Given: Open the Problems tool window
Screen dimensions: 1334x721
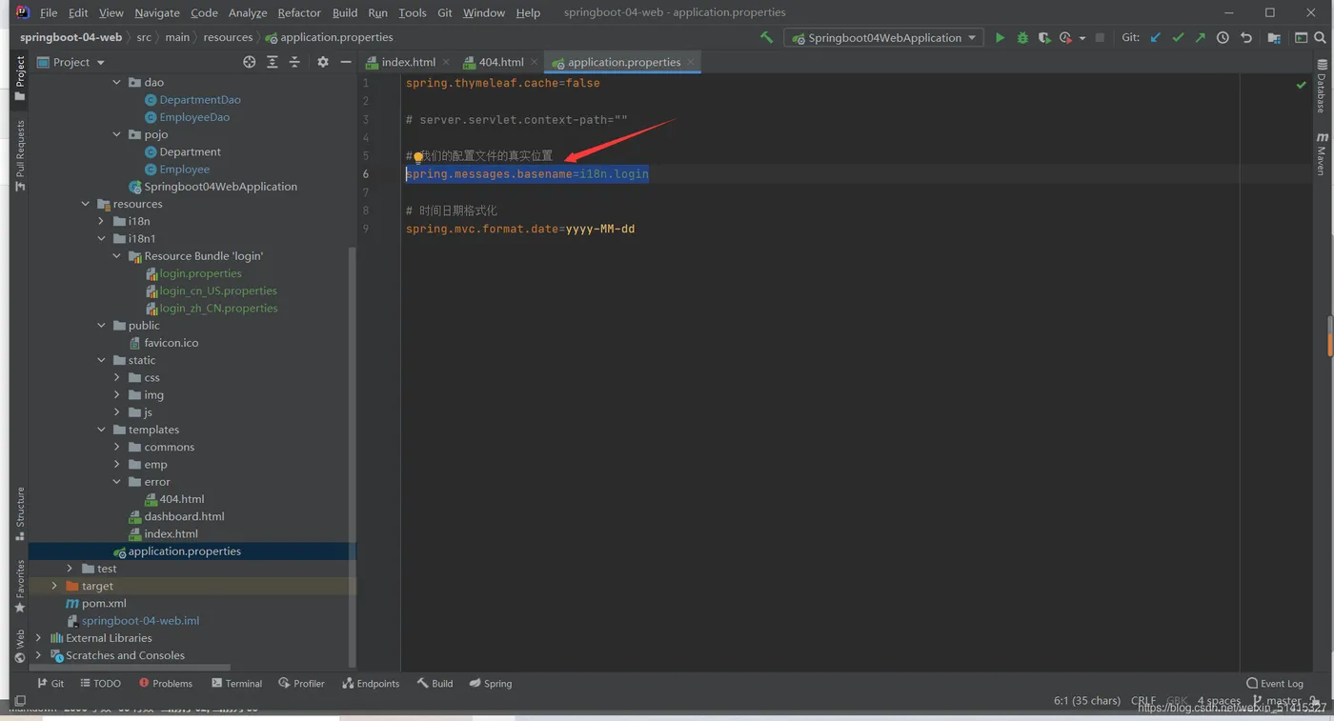Looking at the screenshot, I should point(166,683).
